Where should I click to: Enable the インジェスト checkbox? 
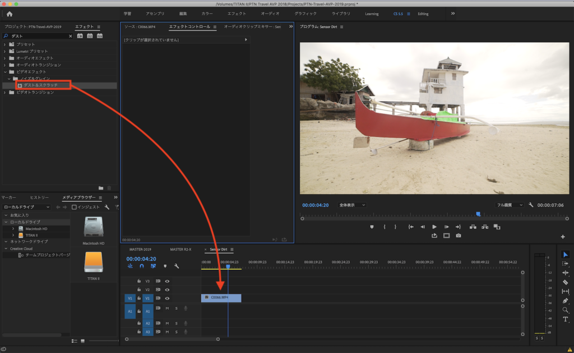(x=74, y=207)
